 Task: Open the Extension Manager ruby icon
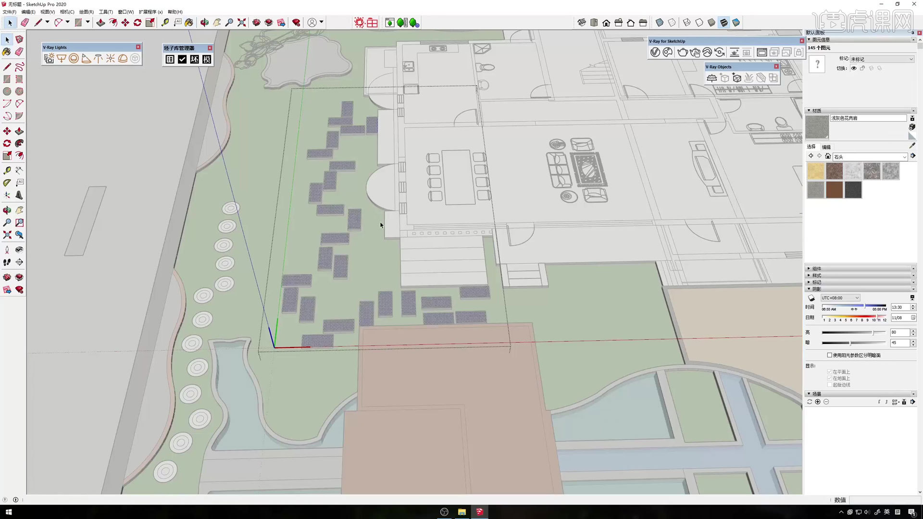point(296,23)
